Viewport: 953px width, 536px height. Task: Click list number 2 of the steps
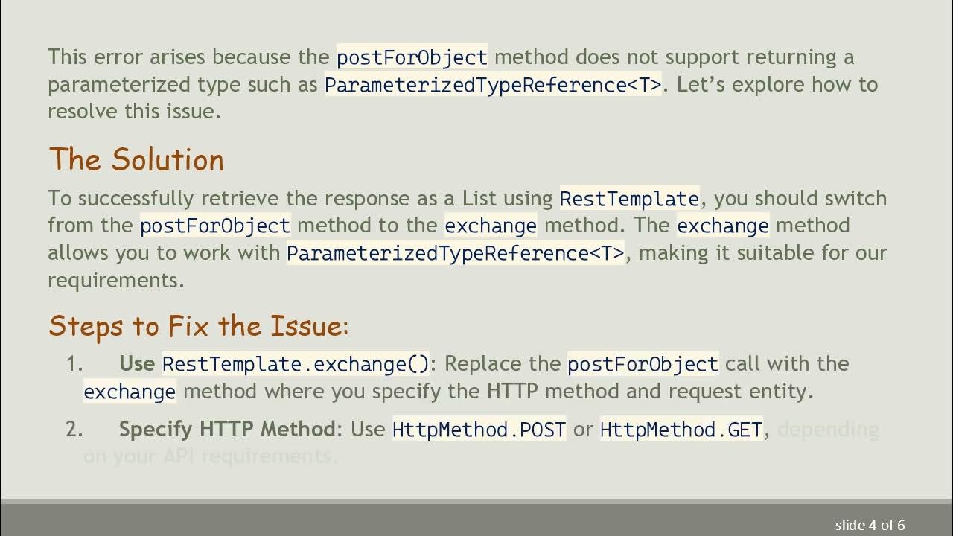point(74,430)
